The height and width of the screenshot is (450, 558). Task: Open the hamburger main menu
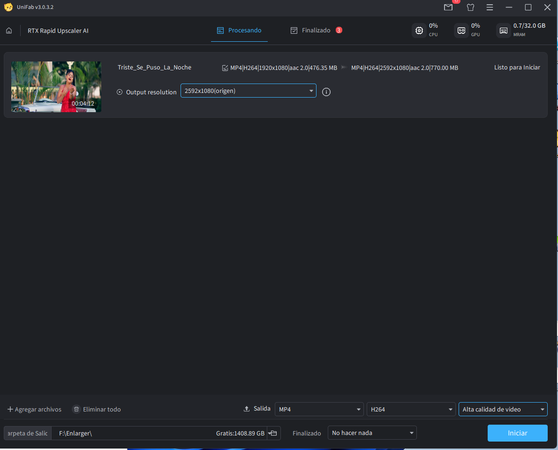pos(490,8)
